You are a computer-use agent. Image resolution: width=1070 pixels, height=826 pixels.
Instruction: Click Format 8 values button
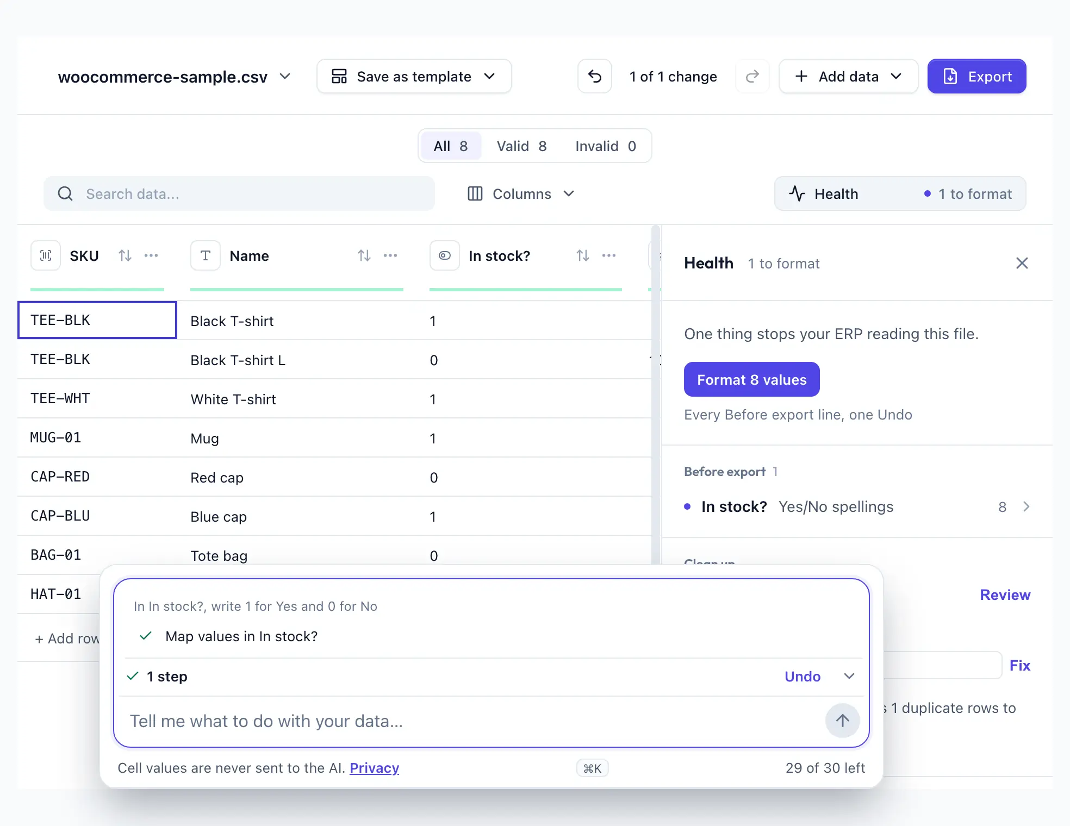(752, 379)
